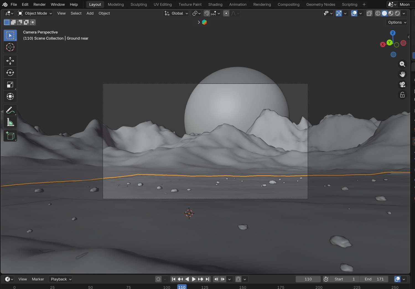Click the Start frame field
The width and height of the screenshot is (415, 289).
click(344, 279)
